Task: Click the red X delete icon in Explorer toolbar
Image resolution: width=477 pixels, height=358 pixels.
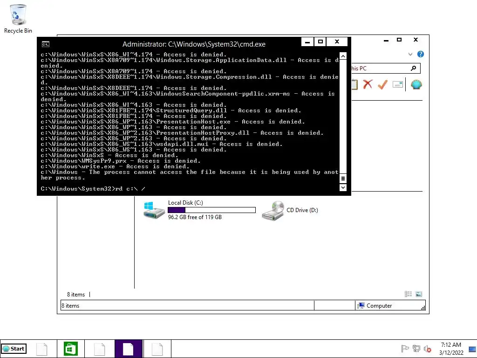Action: [x=368, y=84]
